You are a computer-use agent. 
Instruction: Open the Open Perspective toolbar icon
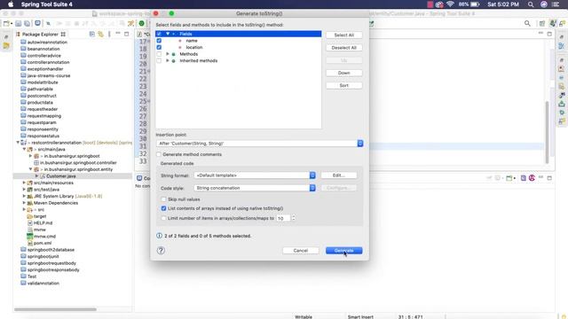(x=542, y=24)
